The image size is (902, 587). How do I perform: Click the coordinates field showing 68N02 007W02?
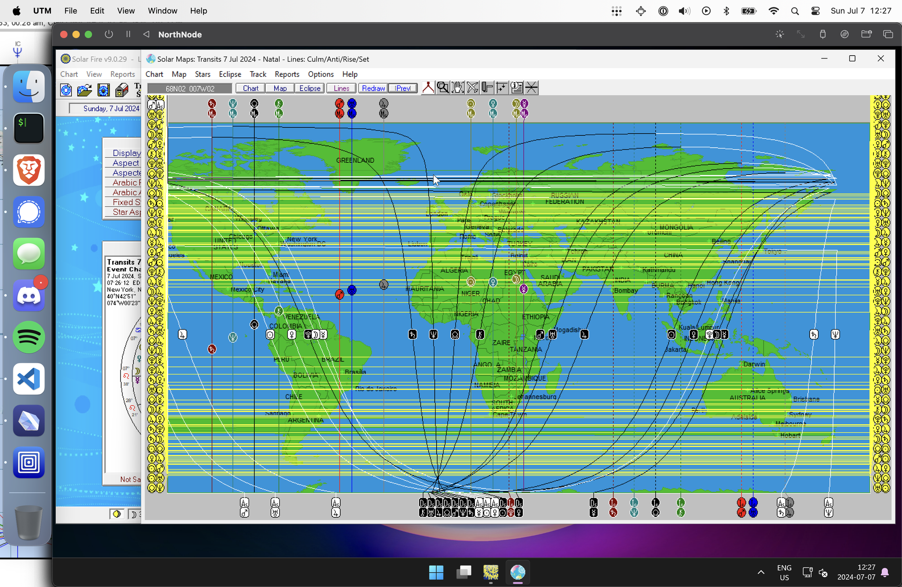[x=189, y=88]
